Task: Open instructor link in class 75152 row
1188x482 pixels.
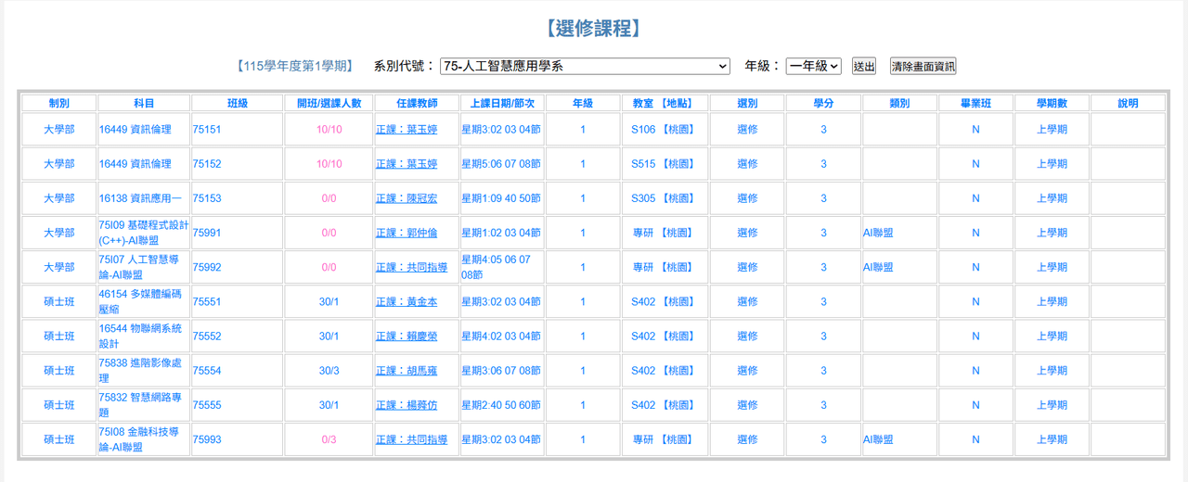Action: (407, 164)
